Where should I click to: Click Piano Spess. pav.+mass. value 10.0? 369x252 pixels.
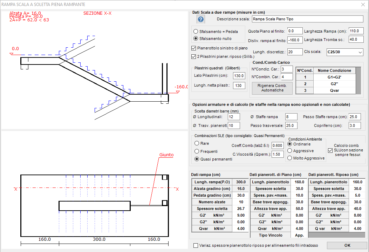tap(299, 195)
